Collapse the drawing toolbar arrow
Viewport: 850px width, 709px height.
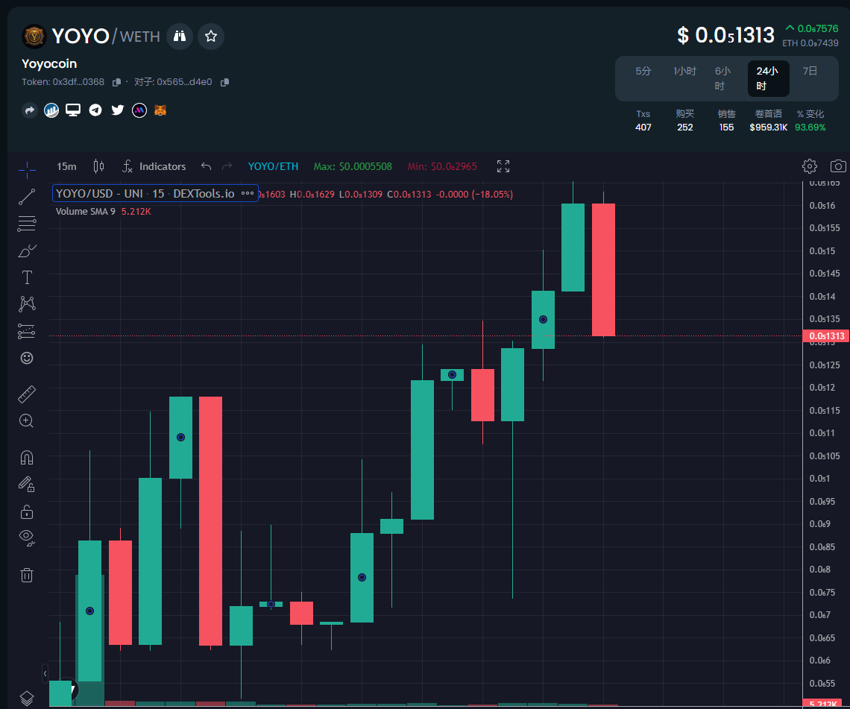[45, 673]
